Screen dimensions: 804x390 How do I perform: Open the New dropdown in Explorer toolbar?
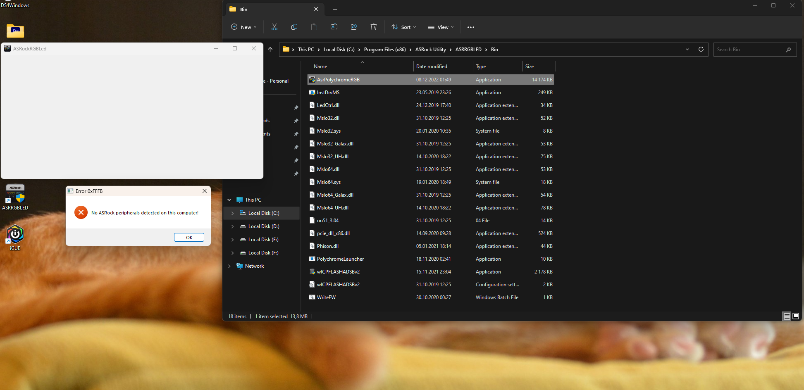pyautogui.click(x=243, y=27)
